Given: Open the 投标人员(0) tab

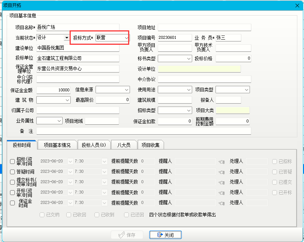Looking at the screenshot, I should coord(94,145).
